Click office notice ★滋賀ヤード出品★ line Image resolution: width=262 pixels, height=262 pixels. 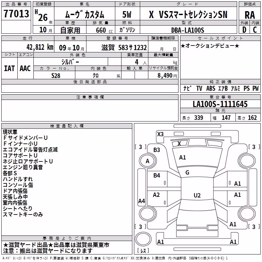click(56, 245)
